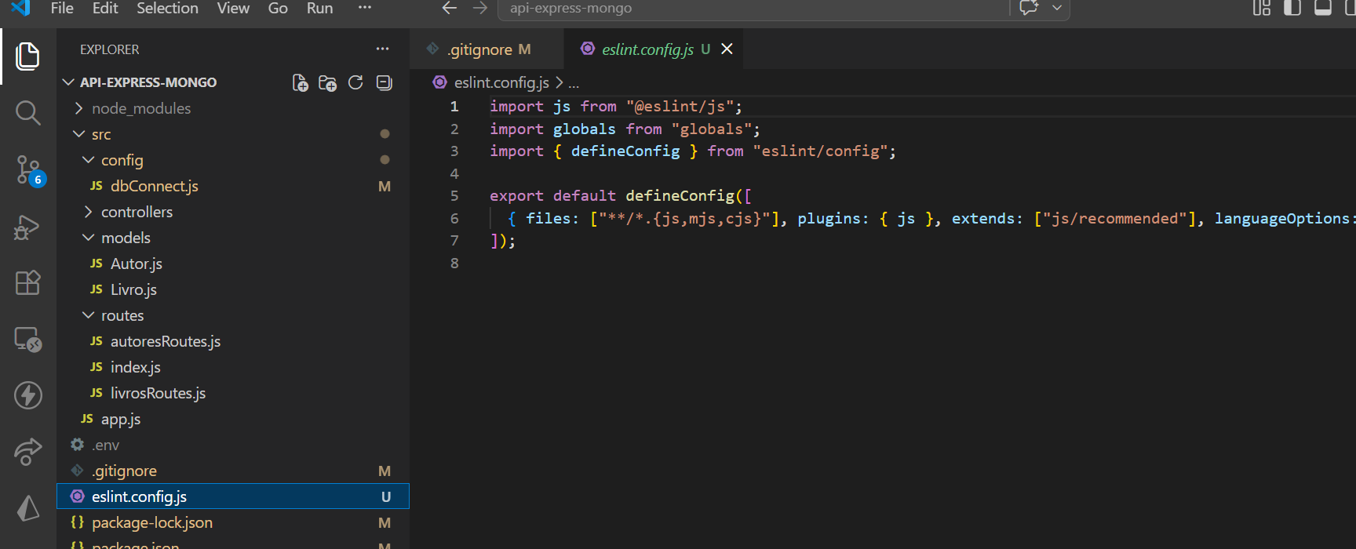Open explorer Views and More Actions menu
This screenshot has height=549, width=1356.
pyautogui.click(x=382, y=49)
